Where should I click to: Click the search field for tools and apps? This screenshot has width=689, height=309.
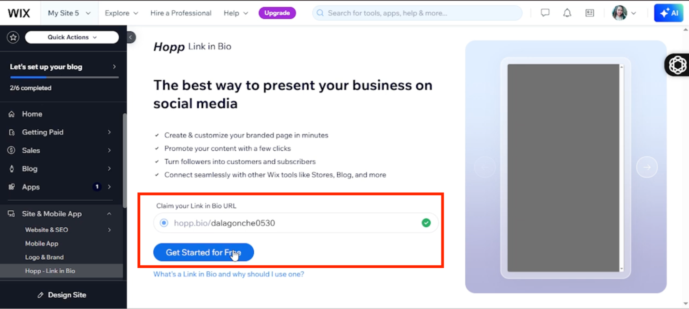coord(417,13)
